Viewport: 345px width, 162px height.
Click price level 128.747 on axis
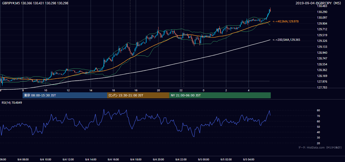click(322, 58)
